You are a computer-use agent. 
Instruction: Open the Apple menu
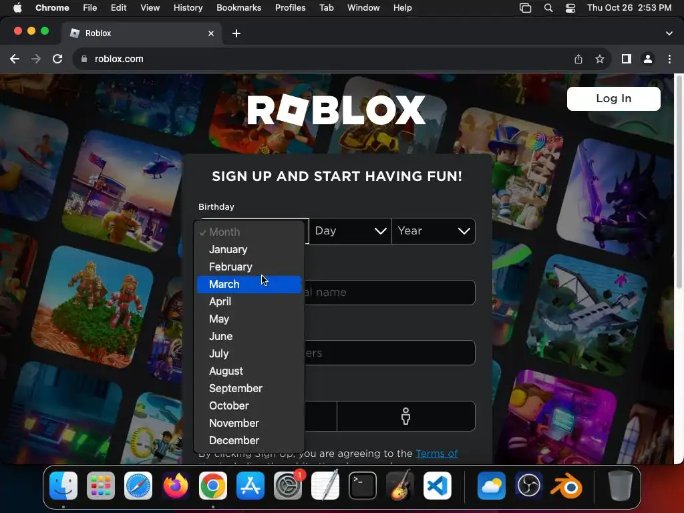point(17,8)
